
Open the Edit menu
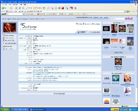click(x=6, y=4)
